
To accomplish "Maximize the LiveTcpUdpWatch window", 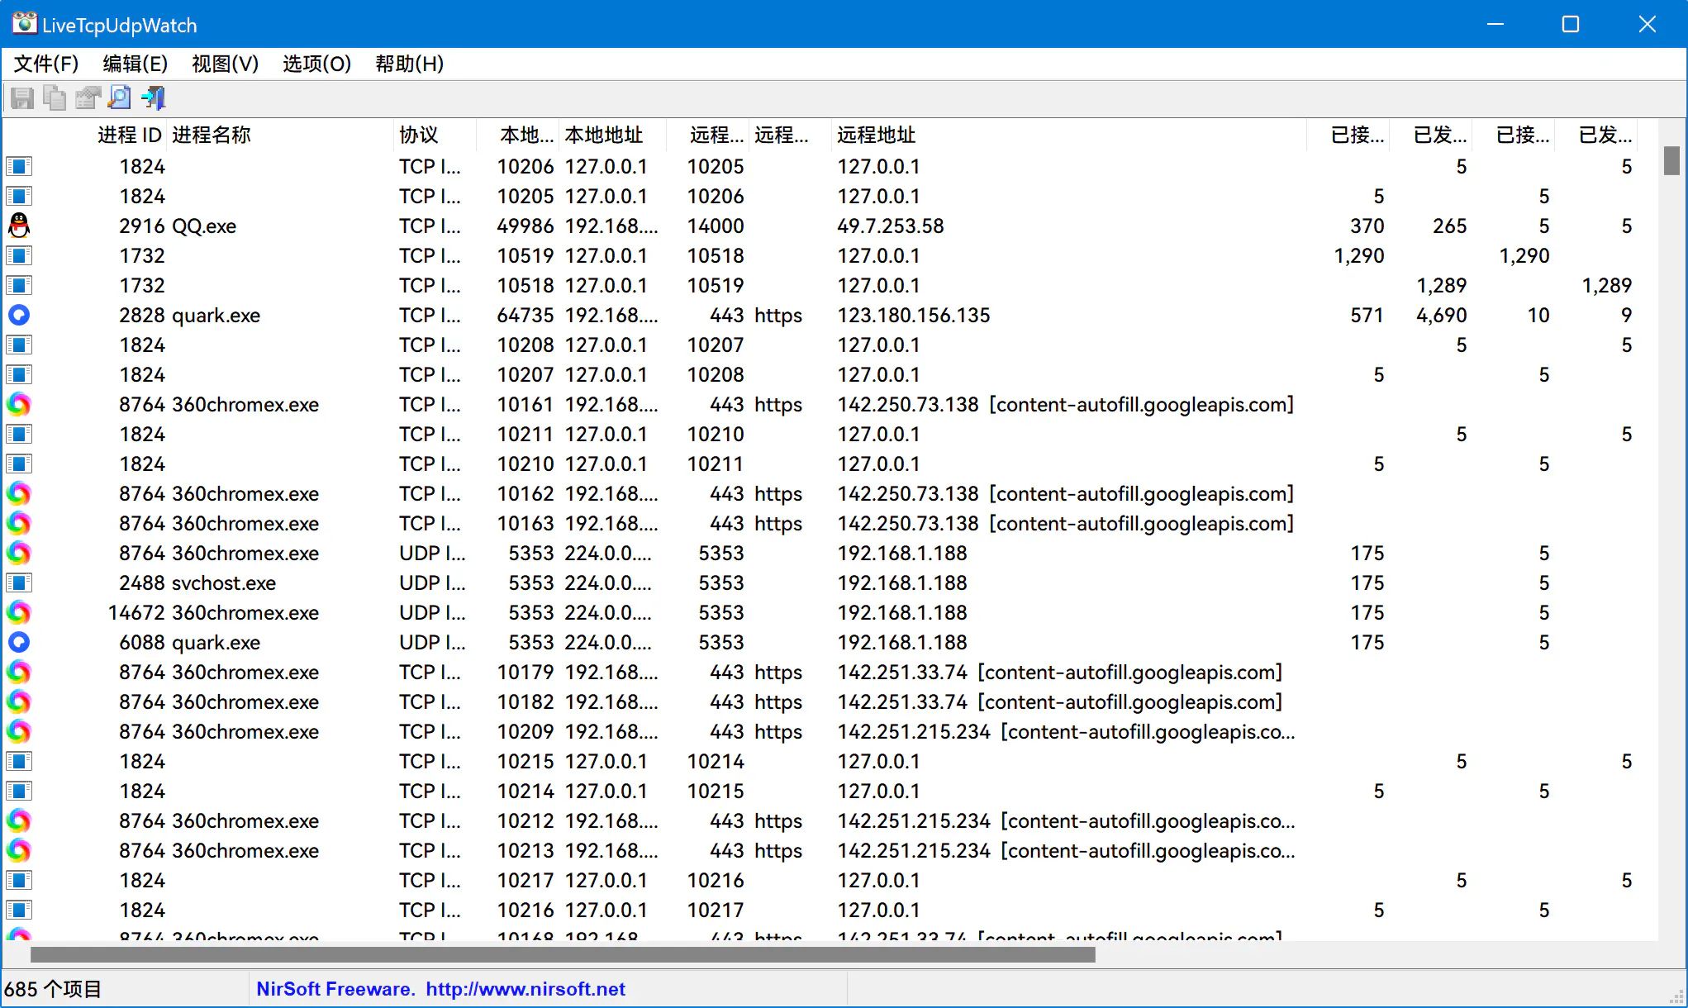I will pos(1571,24).
